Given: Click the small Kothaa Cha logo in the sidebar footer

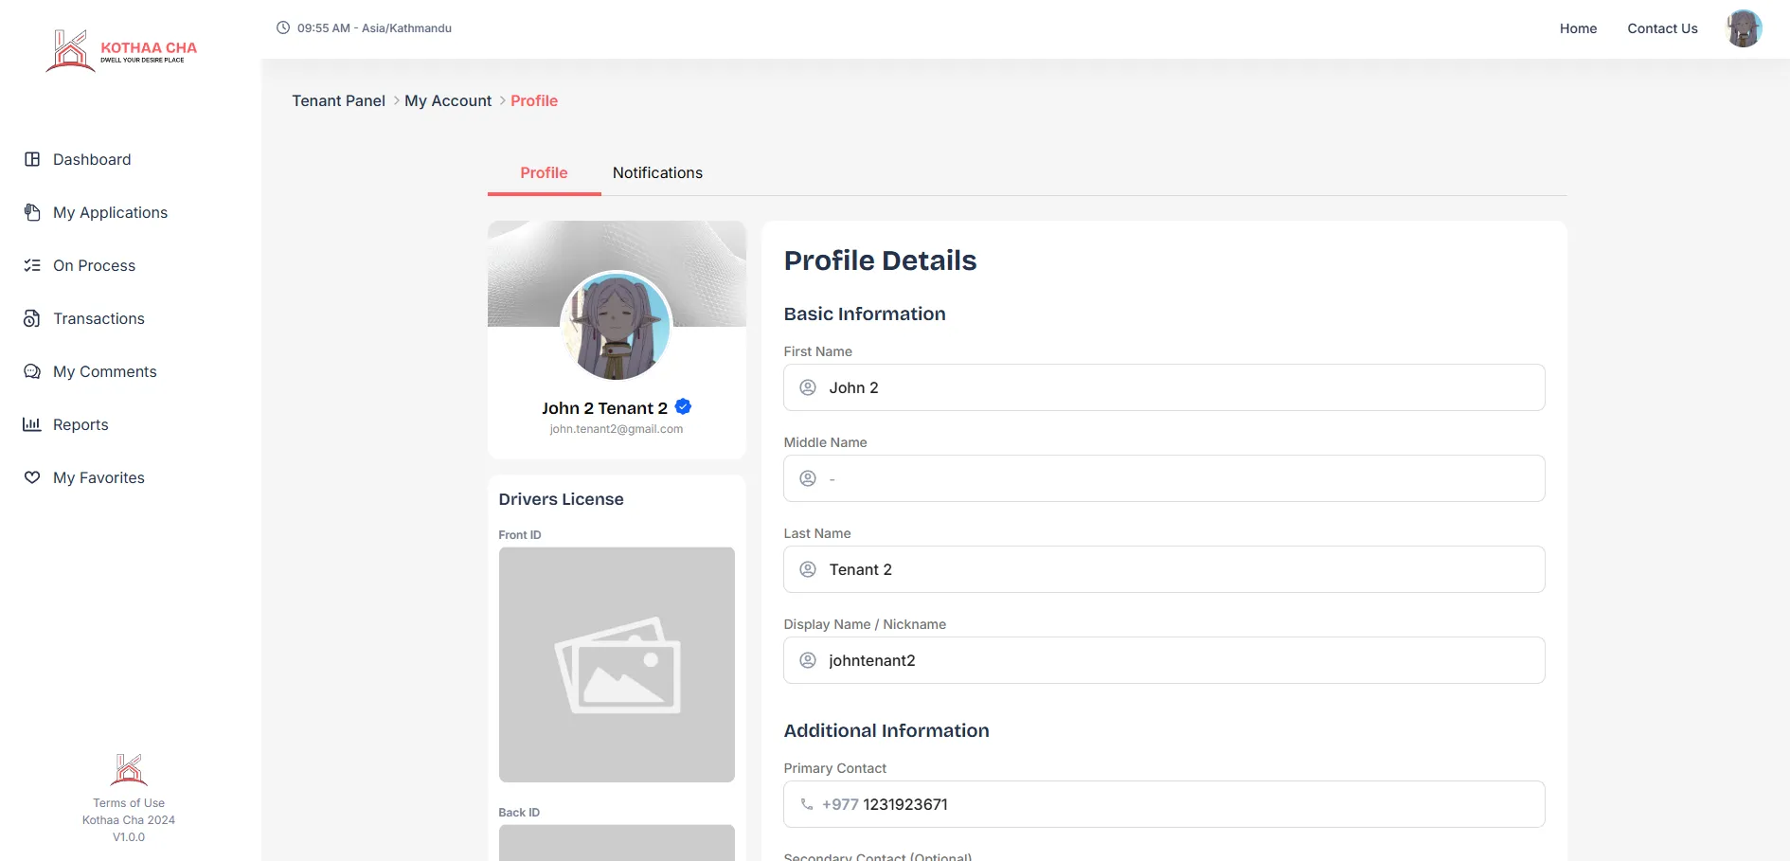Looking at the screenshot, I should pyautogui.click(x=129, y=770).
